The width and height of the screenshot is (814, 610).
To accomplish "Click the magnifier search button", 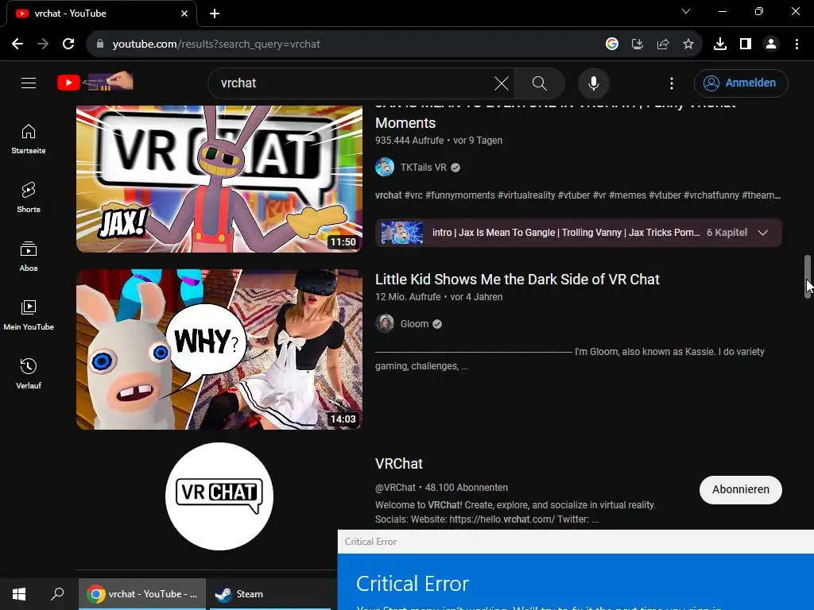I will pyautogui.click(x=540, y=83).
